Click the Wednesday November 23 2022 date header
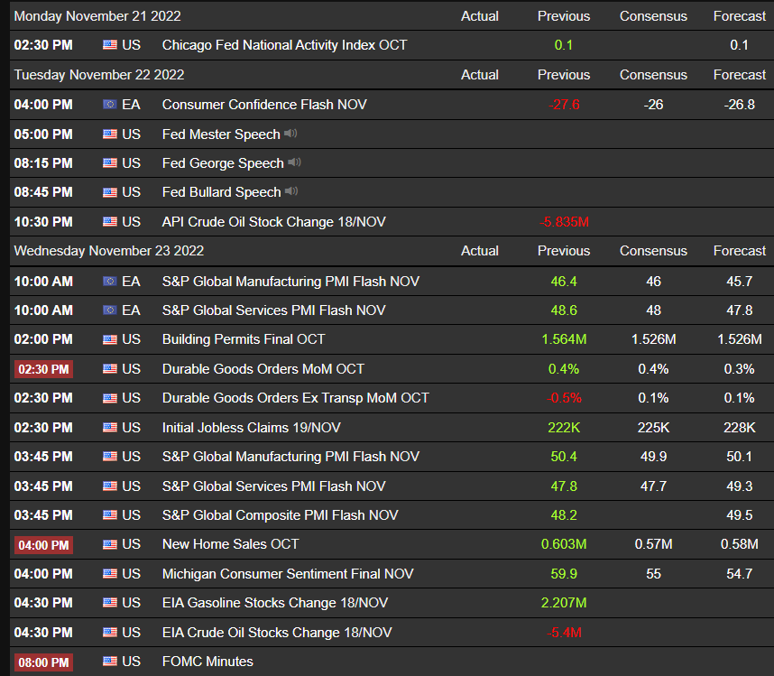 tap(109, 251)
